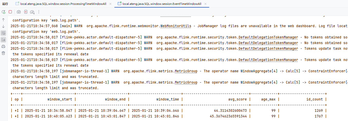The width and height of the screenshot is (348, 121).
Task: Toggle scroll to end of console
Action: tap(3, 40)
